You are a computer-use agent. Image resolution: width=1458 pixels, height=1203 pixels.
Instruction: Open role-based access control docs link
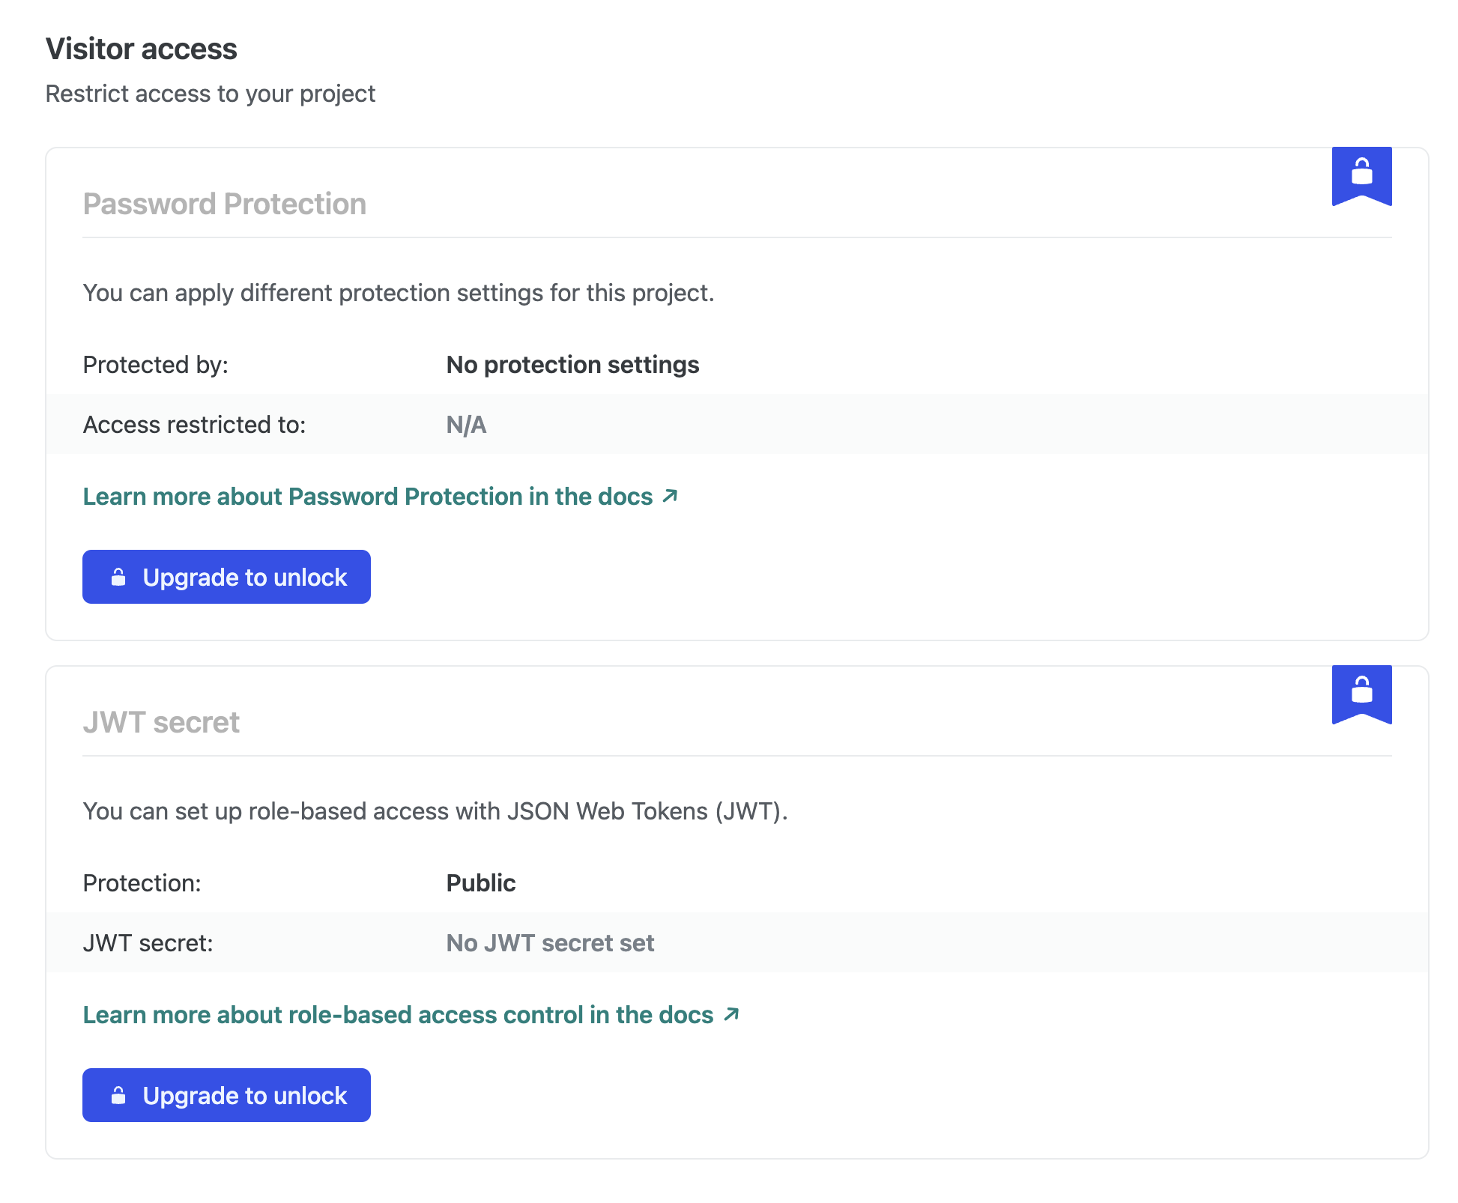397,1015
